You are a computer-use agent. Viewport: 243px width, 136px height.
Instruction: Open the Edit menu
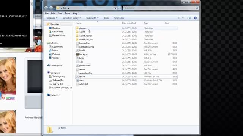point(53,14)
